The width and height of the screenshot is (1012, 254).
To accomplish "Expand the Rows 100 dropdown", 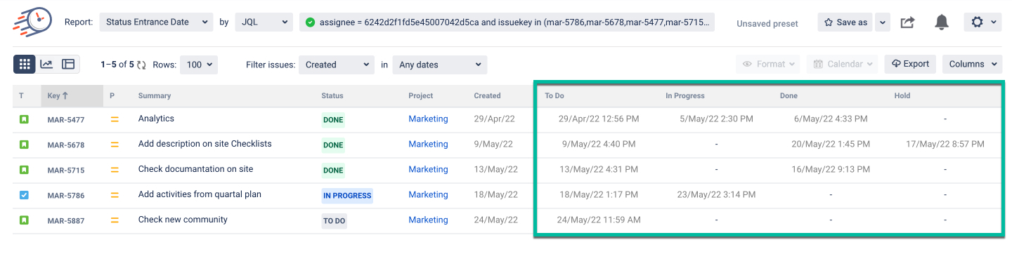I will click(199, 65).
